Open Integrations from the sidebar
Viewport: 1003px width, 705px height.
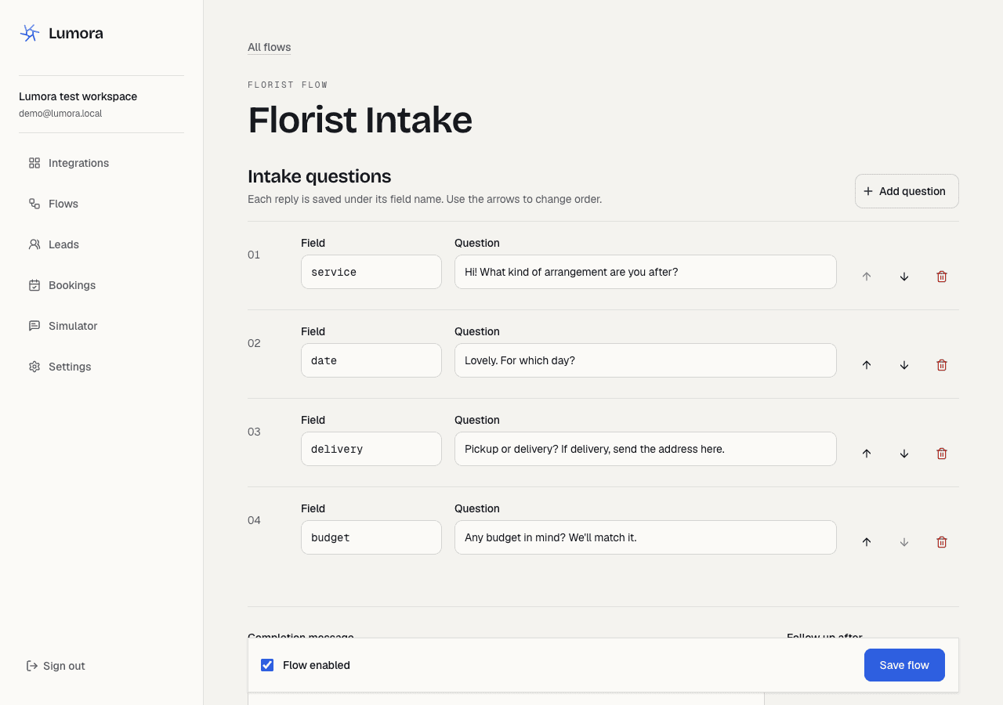click(x=101, y=163)
